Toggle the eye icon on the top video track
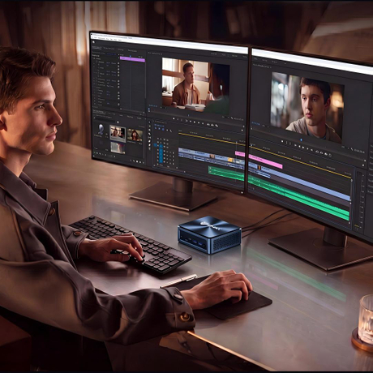 pos(168,139)
